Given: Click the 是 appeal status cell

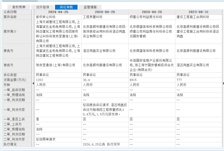Looking at the screenshot, I should pyautogui.click(x=58, y=119).
